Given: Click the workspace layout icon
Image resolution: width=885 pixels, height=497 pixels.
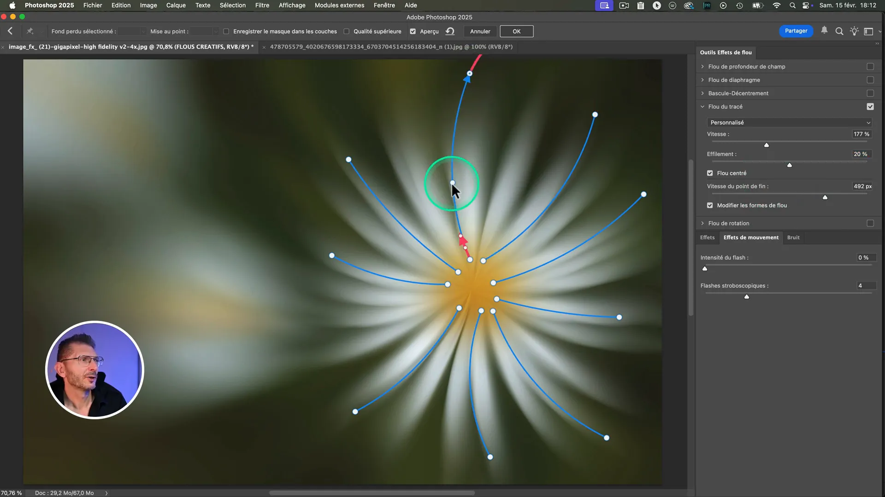Looking at the screenshot, I should tap(868, 31).
